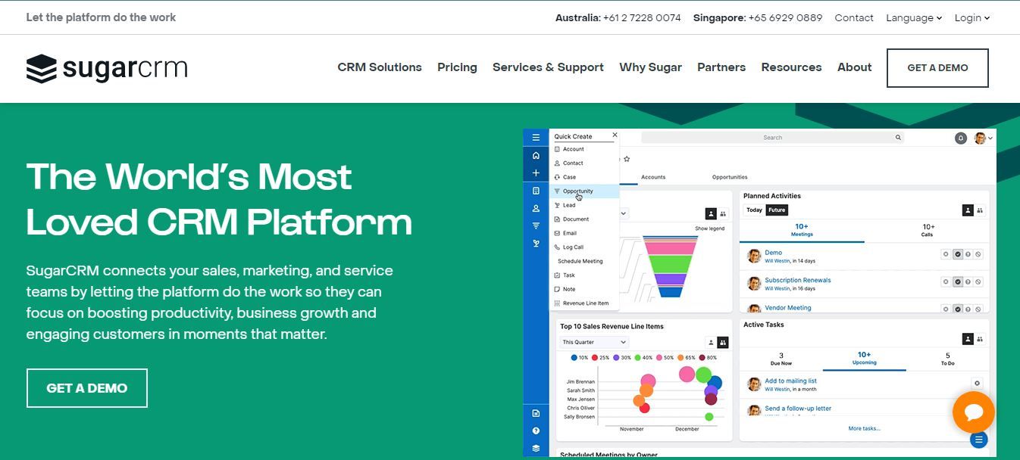Click the search input field
Screen dimensions: 1020x460
773,137
